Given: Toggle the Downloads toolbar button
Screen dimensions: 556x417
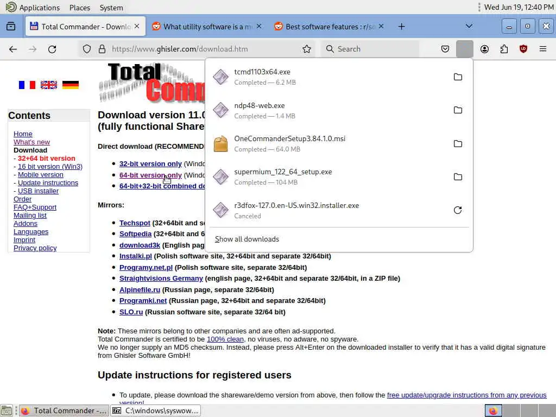Looking at the screenshot, I should [465, 49].
